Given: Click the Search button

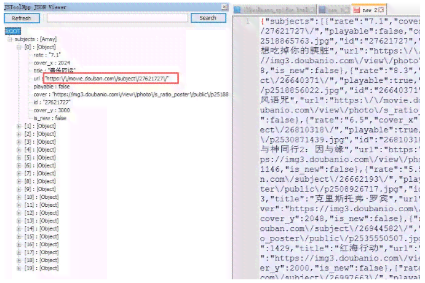Looking at the screenshot, I should 208,18.
